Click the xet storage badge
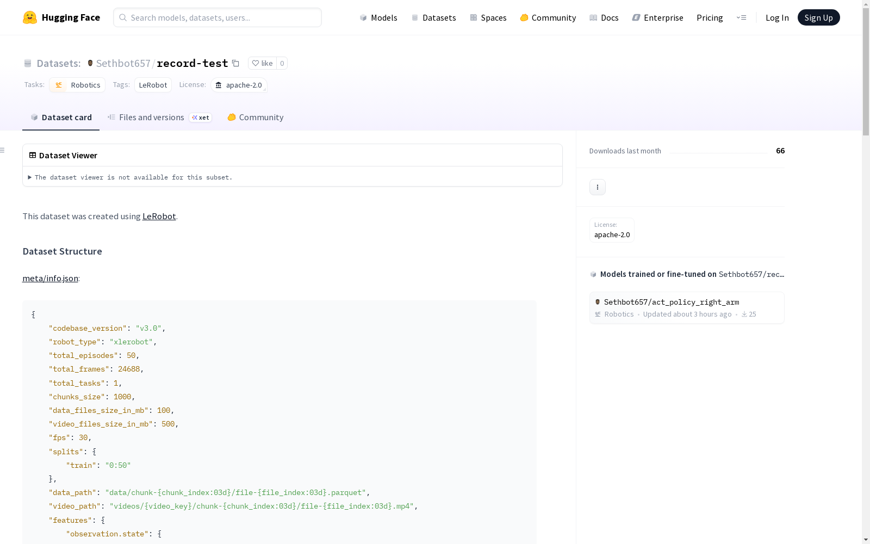 [x=201, y=118]
